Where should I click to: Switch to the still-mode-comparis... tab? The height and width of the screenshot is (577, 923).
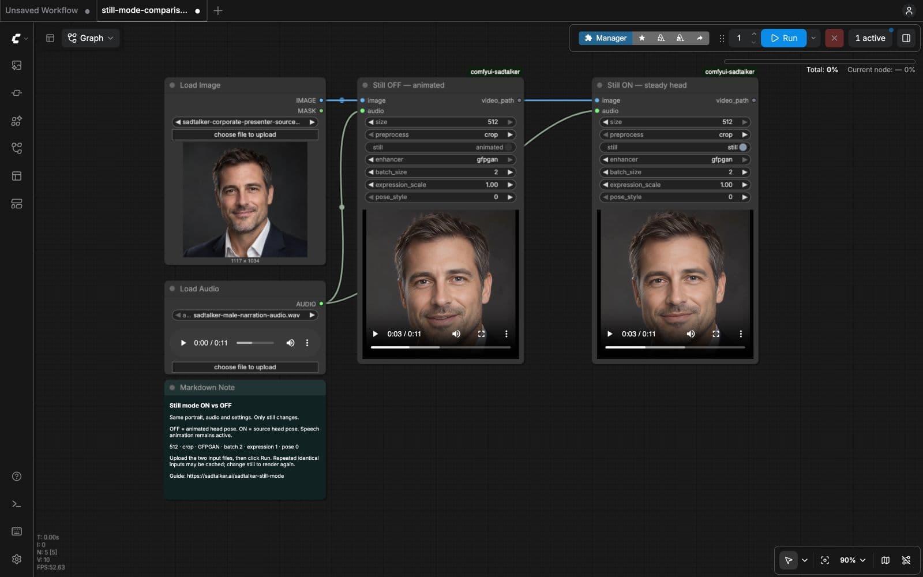(145, 10)
